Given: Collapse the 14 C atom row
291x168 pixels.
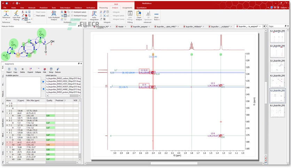Looking at the screenshot, I should coord(7,157).
